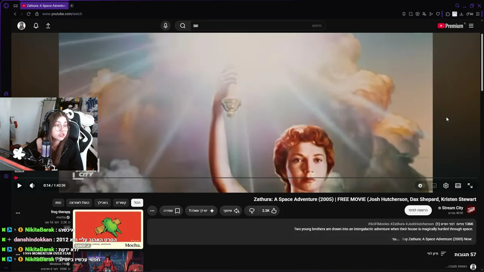Open more actions menu beside שמירה
Screen dimensions: 484x272
pos(152,211)
